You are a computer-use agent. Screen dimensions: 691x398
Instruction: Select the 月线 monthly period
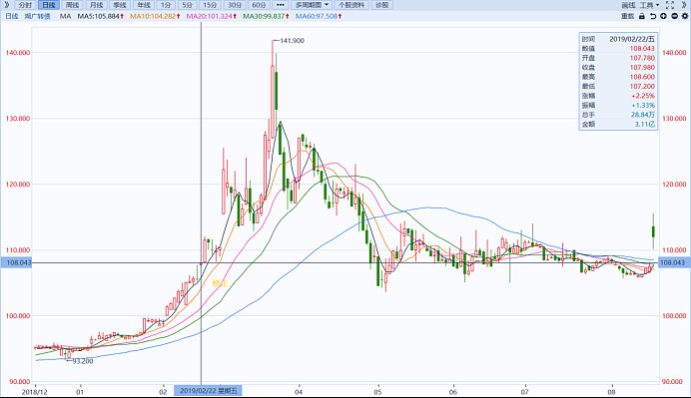click(96, 5)
